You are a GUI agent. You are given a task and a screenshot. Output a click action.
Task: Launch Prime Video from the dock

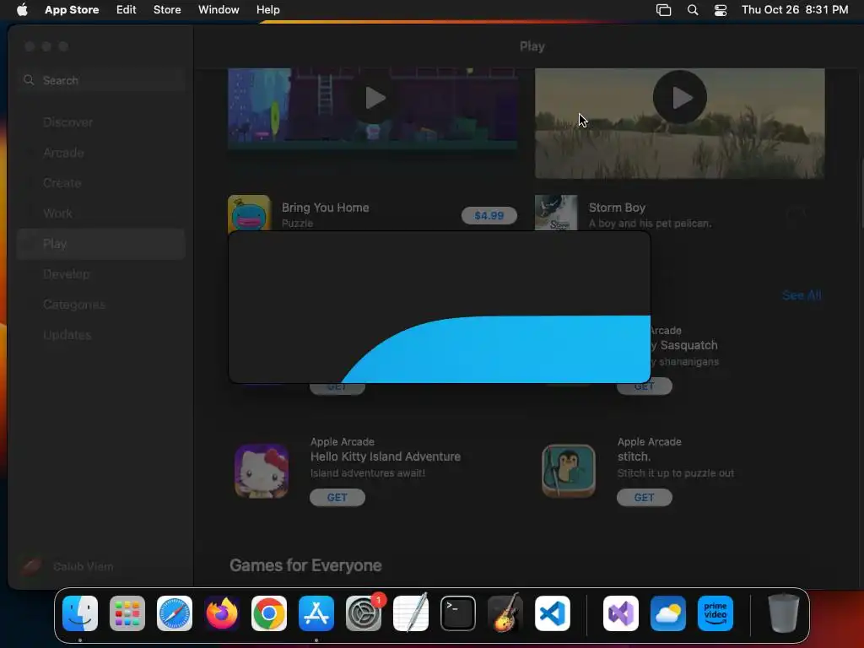coord(715,613)
